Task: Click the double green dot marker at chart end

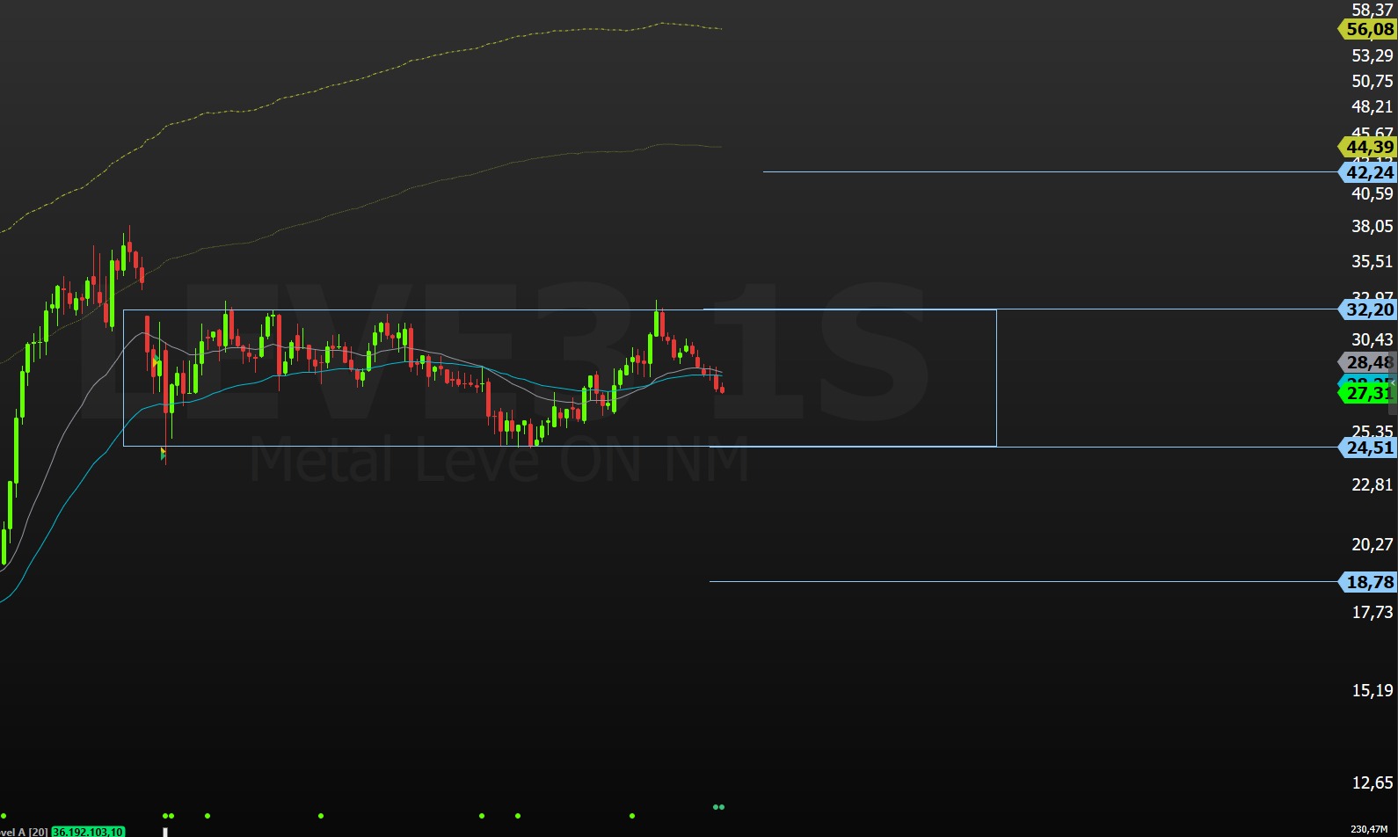Action: pos(718,806)
